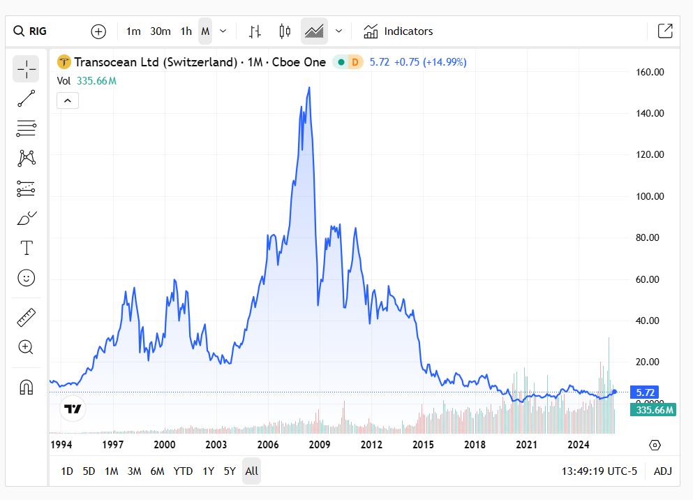
Task: Toggle ADJ adjusted data
Action: pyautogui.click(x=662, y=471)
